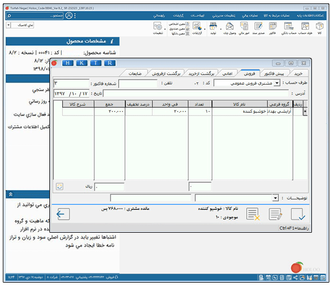
Task: Click the save invoice icon with the checkmark
Action: point(298,214)
